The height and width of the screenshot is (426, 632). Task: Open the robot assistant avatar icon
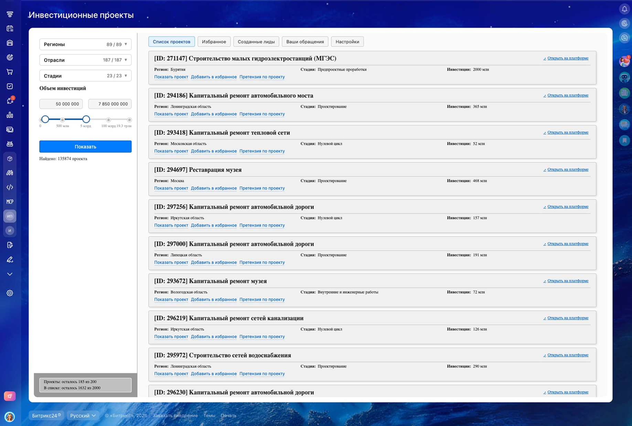pos(624,77)
